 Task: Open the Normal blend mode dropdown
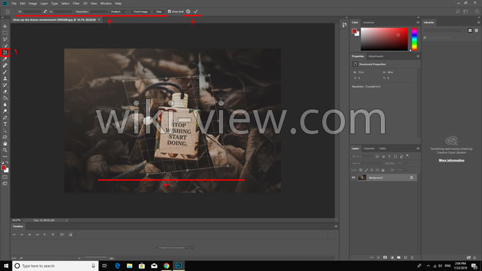pos(367,163)
